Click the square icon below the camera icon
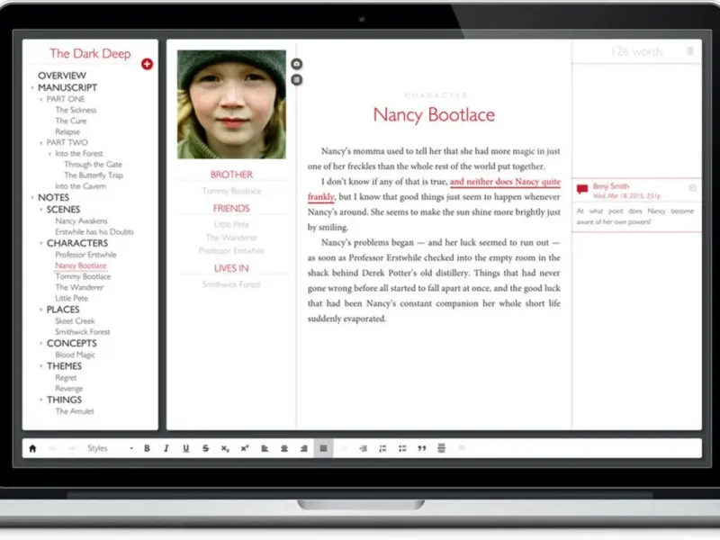This screenshot has height=540, width=720. pos(297,79)
